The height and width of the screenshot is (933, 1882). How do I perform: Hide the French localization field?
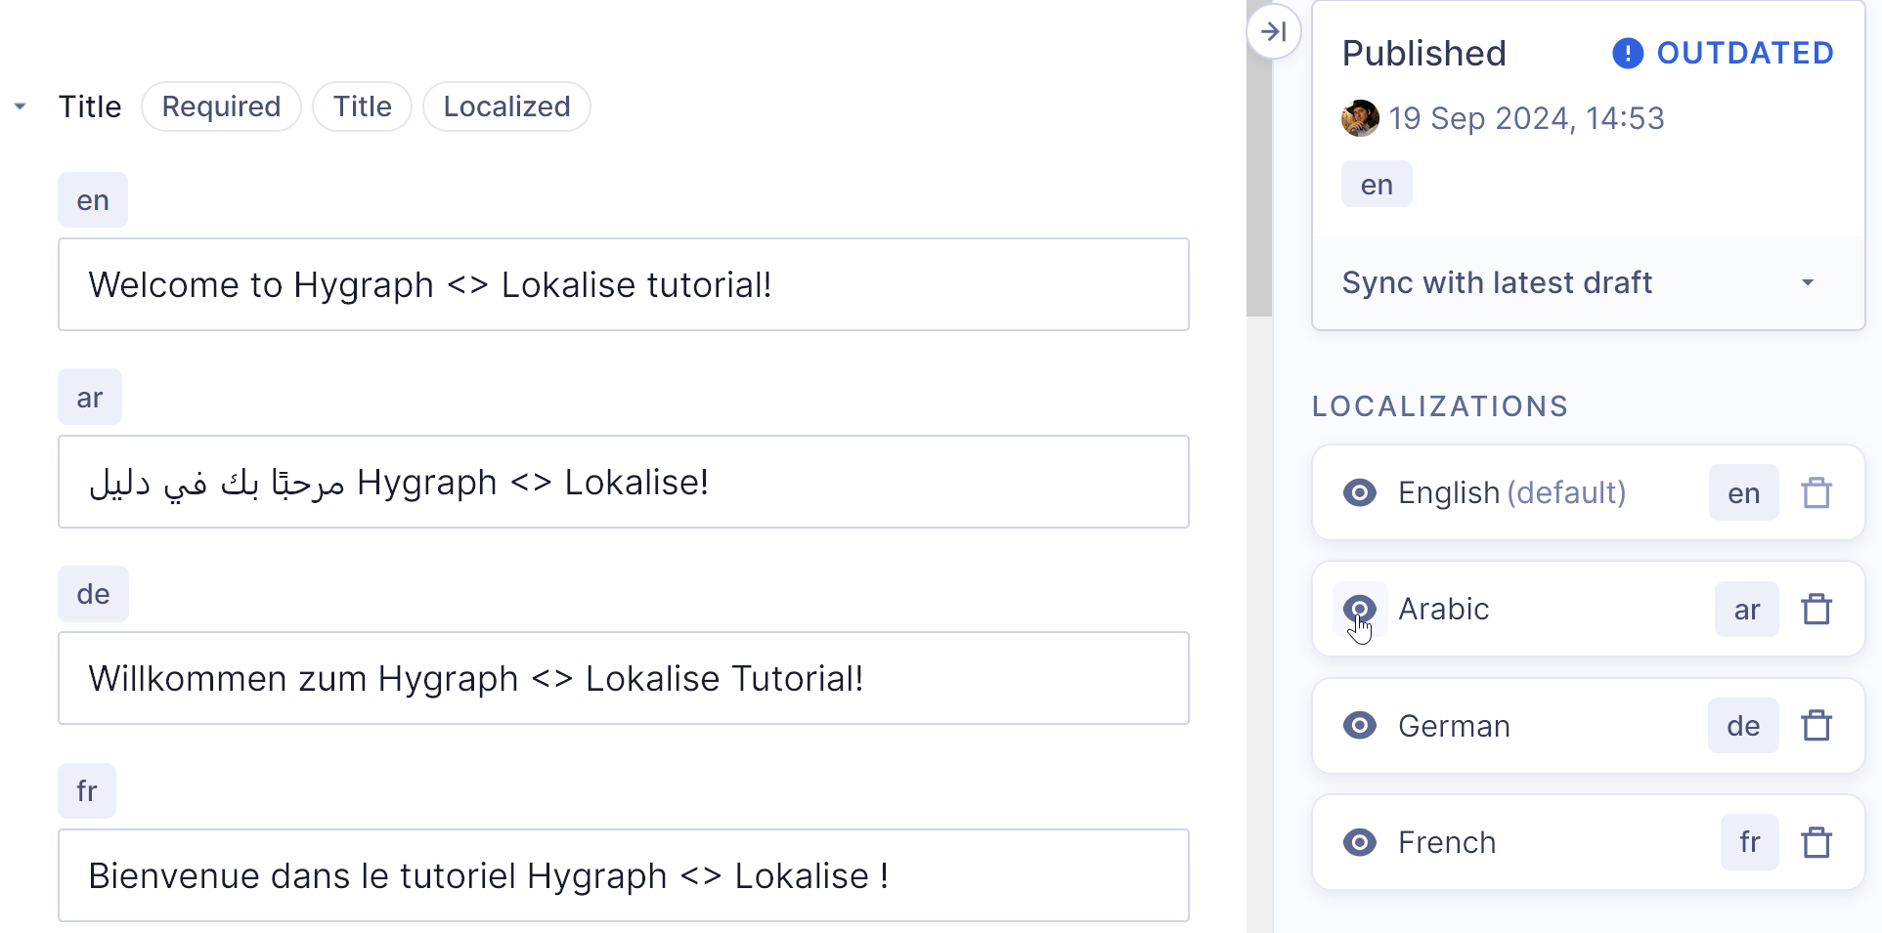tap(1359, 842)
